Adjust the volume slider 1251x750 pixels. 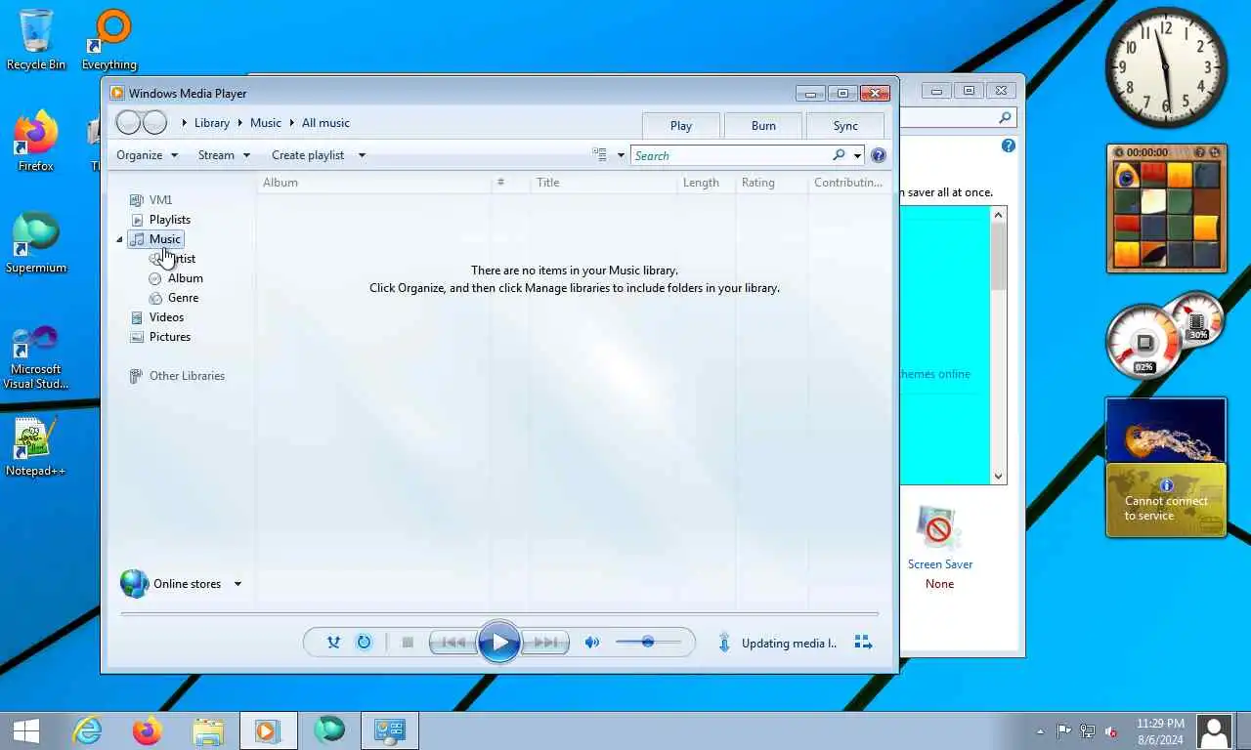click(x=648, y=642)
